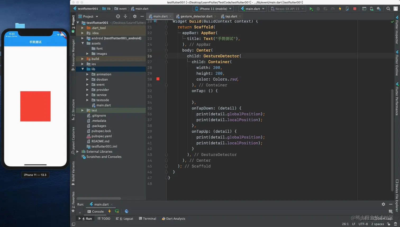400x227 pixels.
Task: Open Dart DevTools icon in Run panel
Action: [x=126, y=211]
